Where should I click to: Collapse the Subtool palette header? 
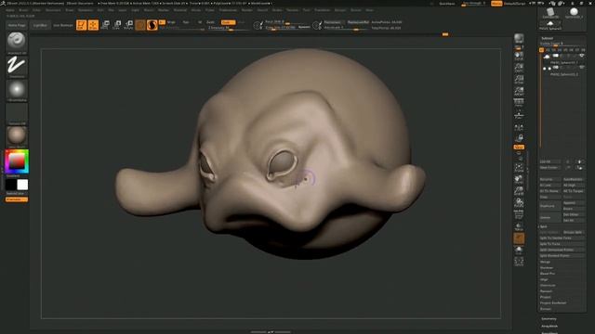click(548, 38)
